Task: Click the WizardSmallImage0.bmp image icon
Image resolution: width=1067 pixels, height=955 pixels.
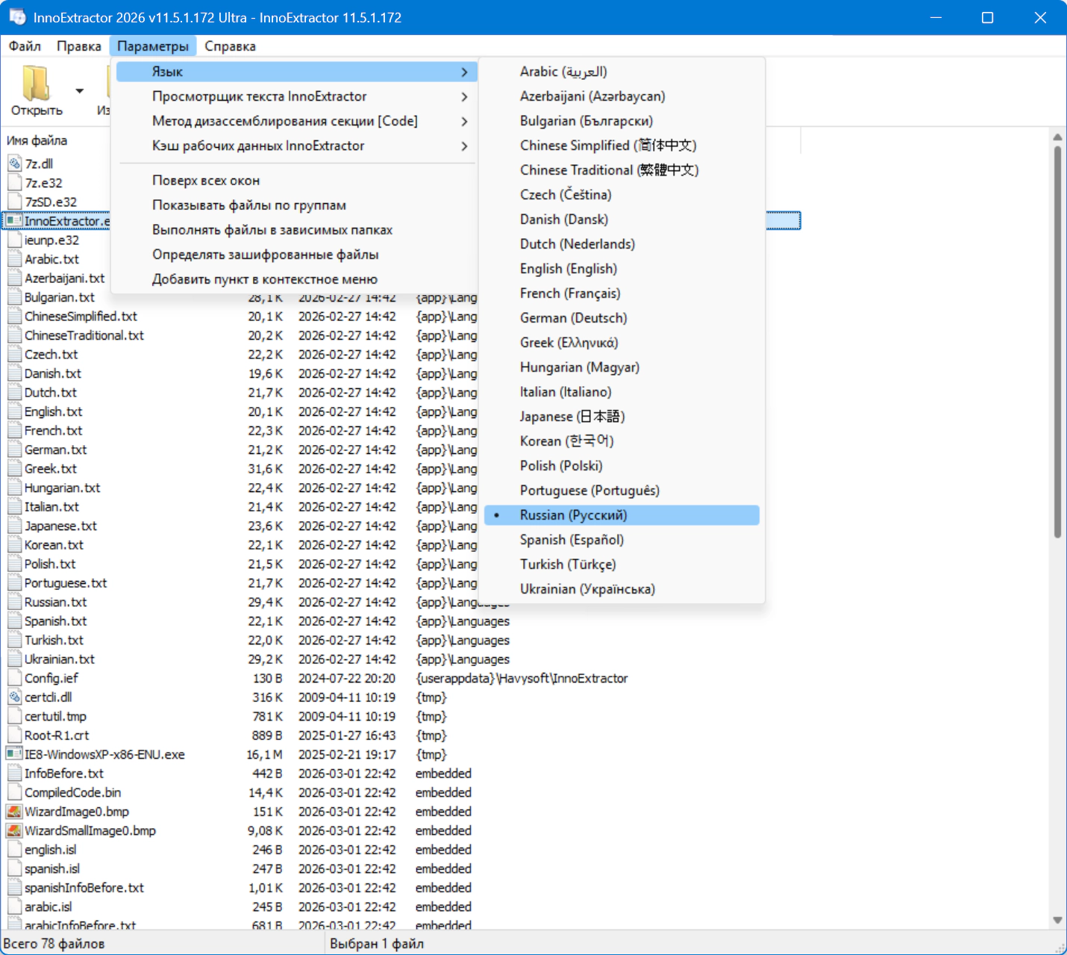Action: (x=13, y=831)
